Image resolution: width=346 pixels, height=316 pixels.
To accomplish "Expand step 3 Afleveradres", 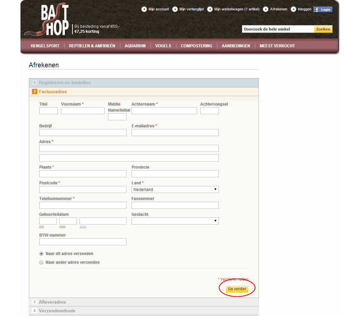I will [144, 302].
